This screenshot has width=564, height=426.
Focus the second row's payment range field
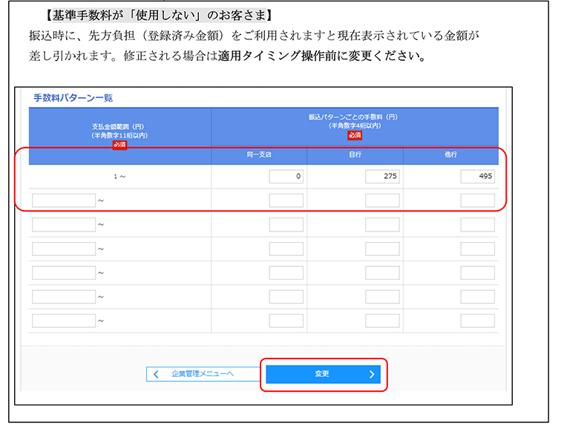[64, 200]
